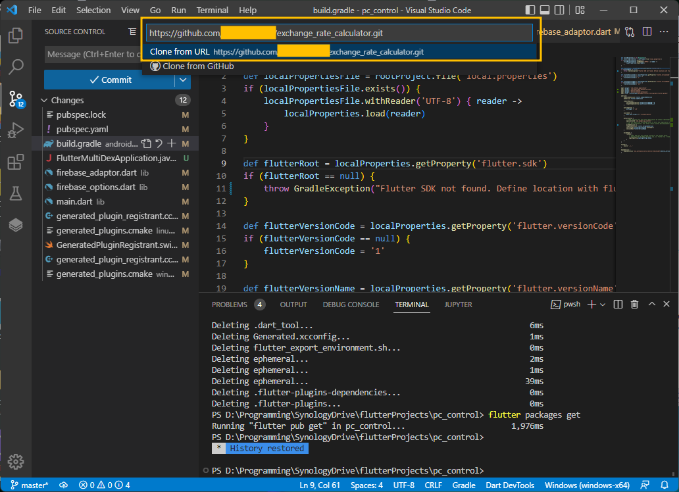Close the terminal panel
679x492 pixels.
pyautogui.click(x=666, y=304)
